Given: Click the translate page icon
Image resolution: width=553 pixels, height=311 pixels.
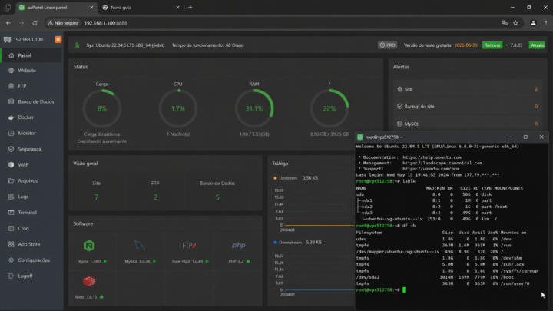Looking at the screenshot, I should [x=505, y=23].
